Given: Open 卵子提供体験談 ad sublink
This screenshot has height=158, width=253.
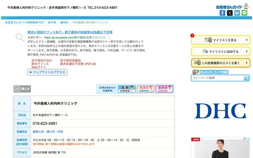Looking at the screenshot, I should pyautogui.click(x=70, y=60).
